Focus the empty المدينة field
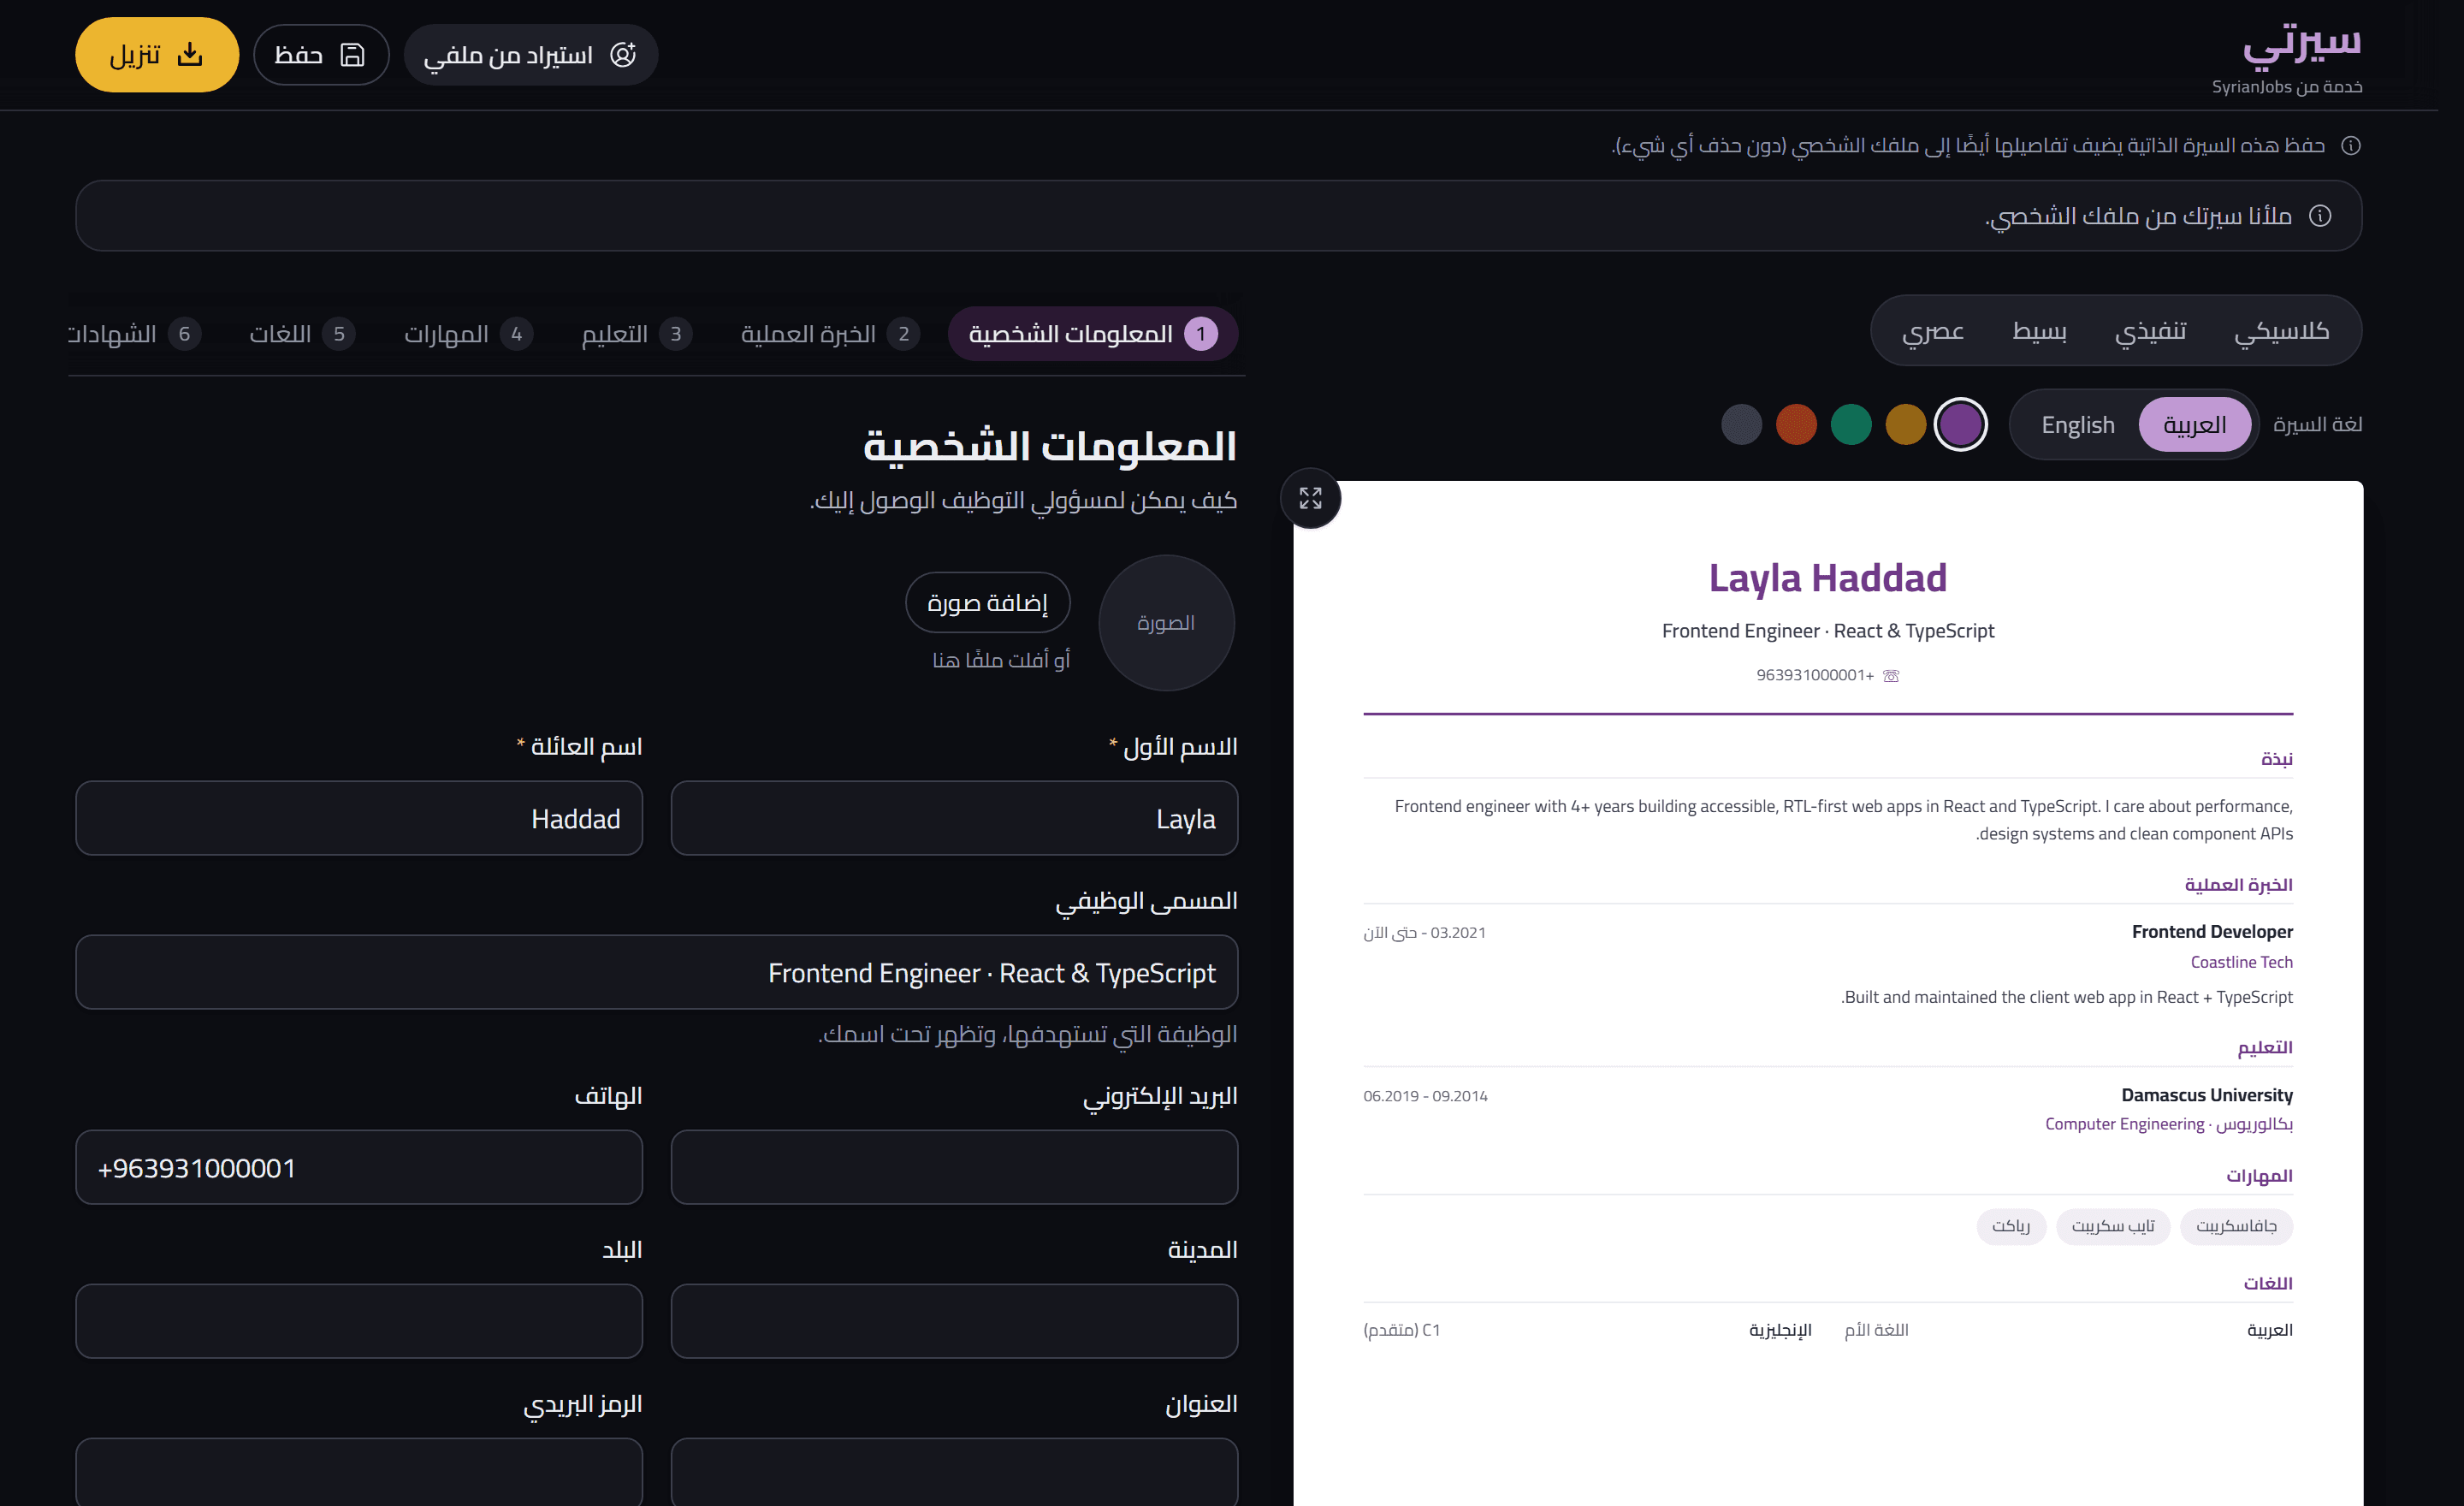Image resolution: width=2464 pixels, height=1506 pixels. pyautogui.click(x=954, y=1321)
